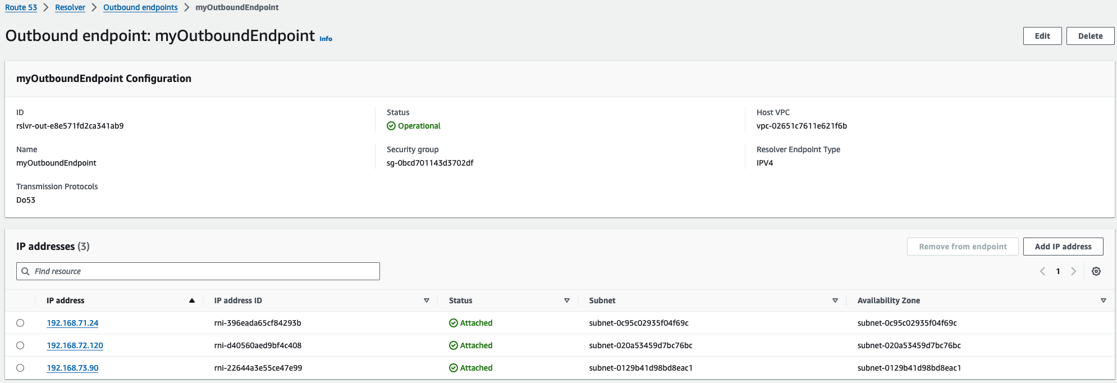Navigate to Outbound endpoints breadcrumb
Screen dimensions: 1117x383
click(140, 7)
